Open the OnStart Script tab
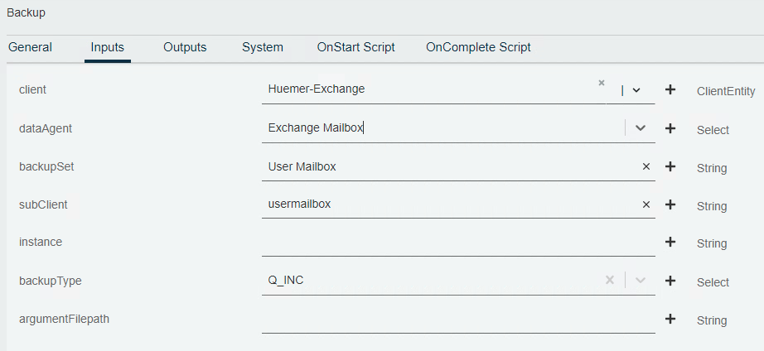Viewport: 764px width, 351px height. click(356, 47)
